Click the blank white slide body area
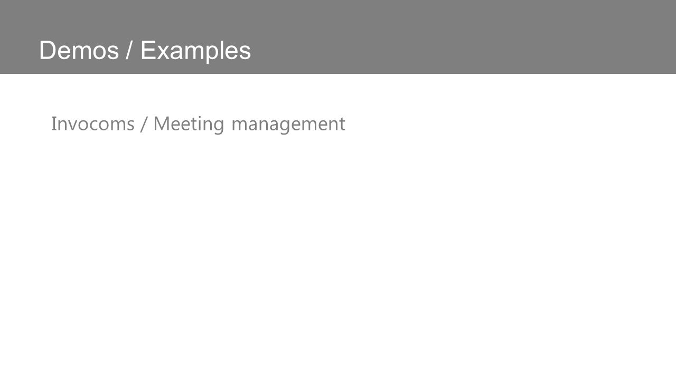The width and height of the screenshot is (676, 380). [x=338, y=253]
